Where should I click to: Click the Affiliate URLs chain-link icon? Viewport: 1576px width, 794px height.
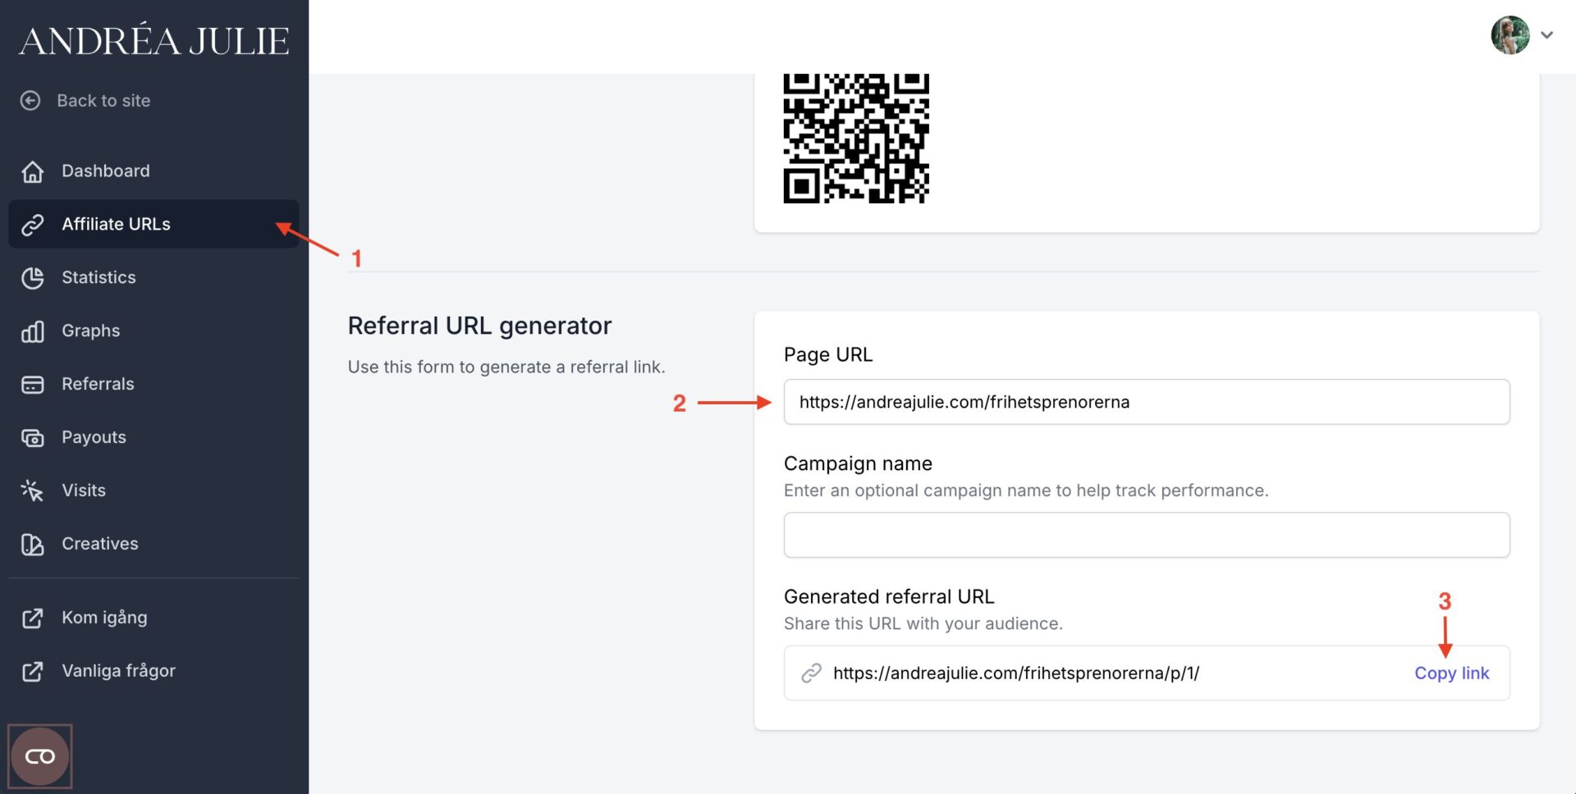pos(33,225)
